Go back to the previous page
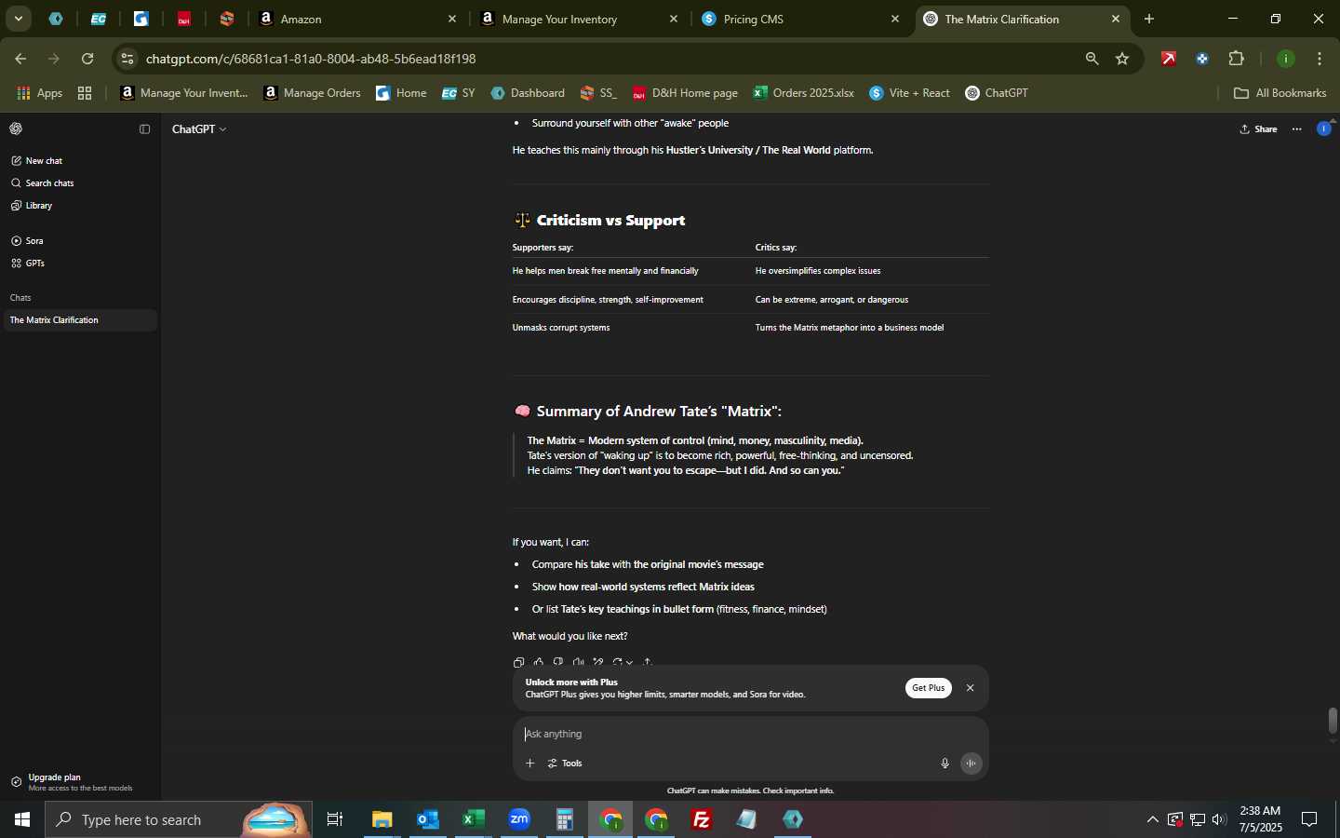Screen dimensions: 1340x838 tap(20, 59)
